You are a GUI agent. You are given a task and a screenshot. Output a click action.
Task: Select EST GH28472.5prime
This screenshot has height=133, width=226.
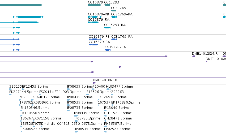click(105, 121)
